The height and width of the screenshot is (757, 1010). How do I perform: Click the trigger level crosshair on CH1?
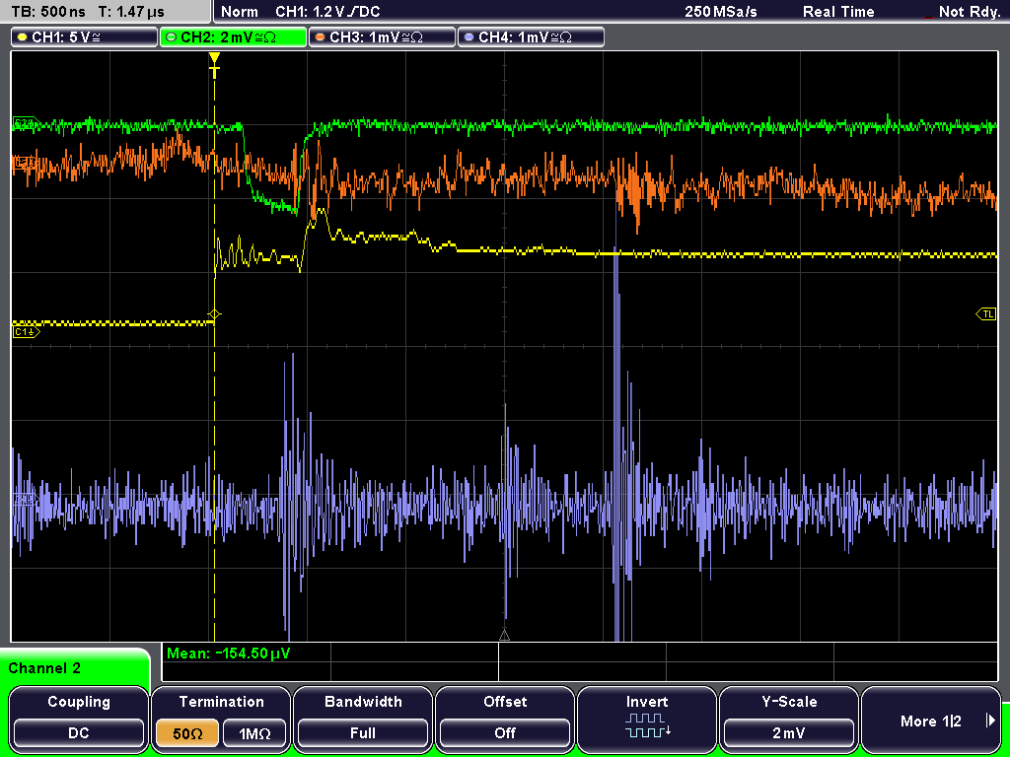pyautogui.click(x=214, y=314)
